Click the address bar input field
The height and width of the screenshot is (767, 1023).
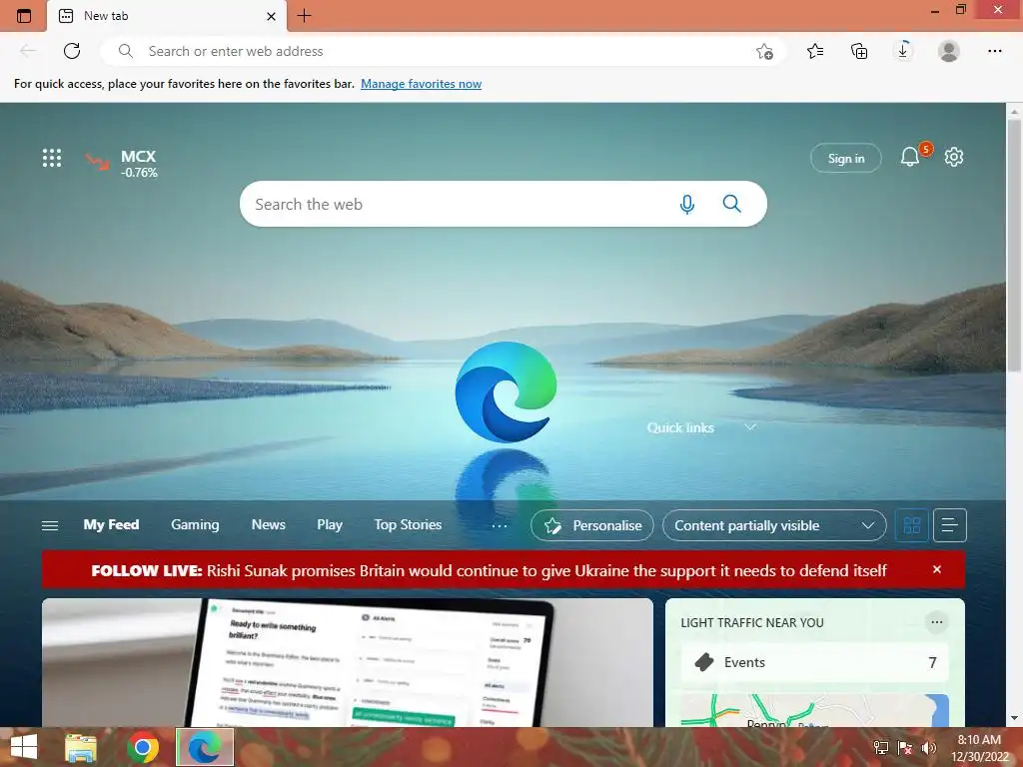click(x=444, y=51)
